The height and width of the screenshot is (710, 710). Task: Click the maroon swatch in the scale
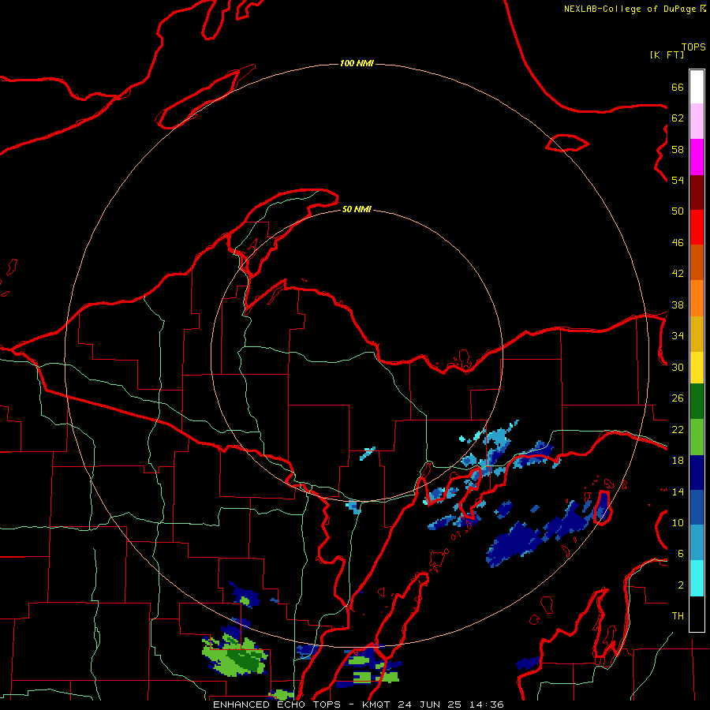[x=697, y=192]
